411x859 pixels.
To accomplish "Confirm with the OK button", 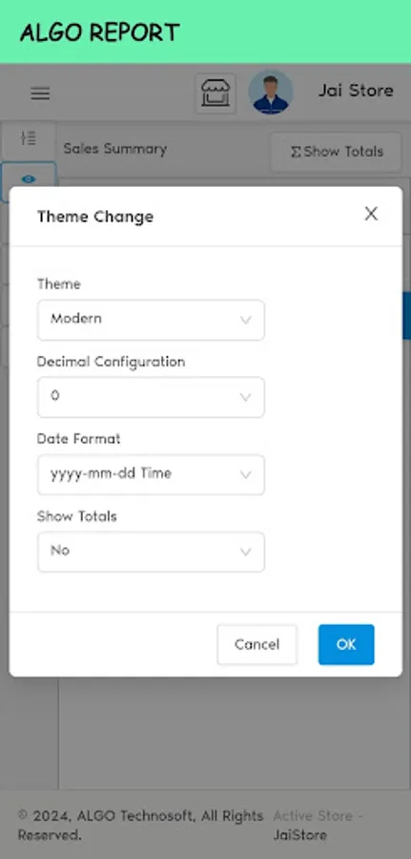I will pyautogui.click(x=346, y=644).
